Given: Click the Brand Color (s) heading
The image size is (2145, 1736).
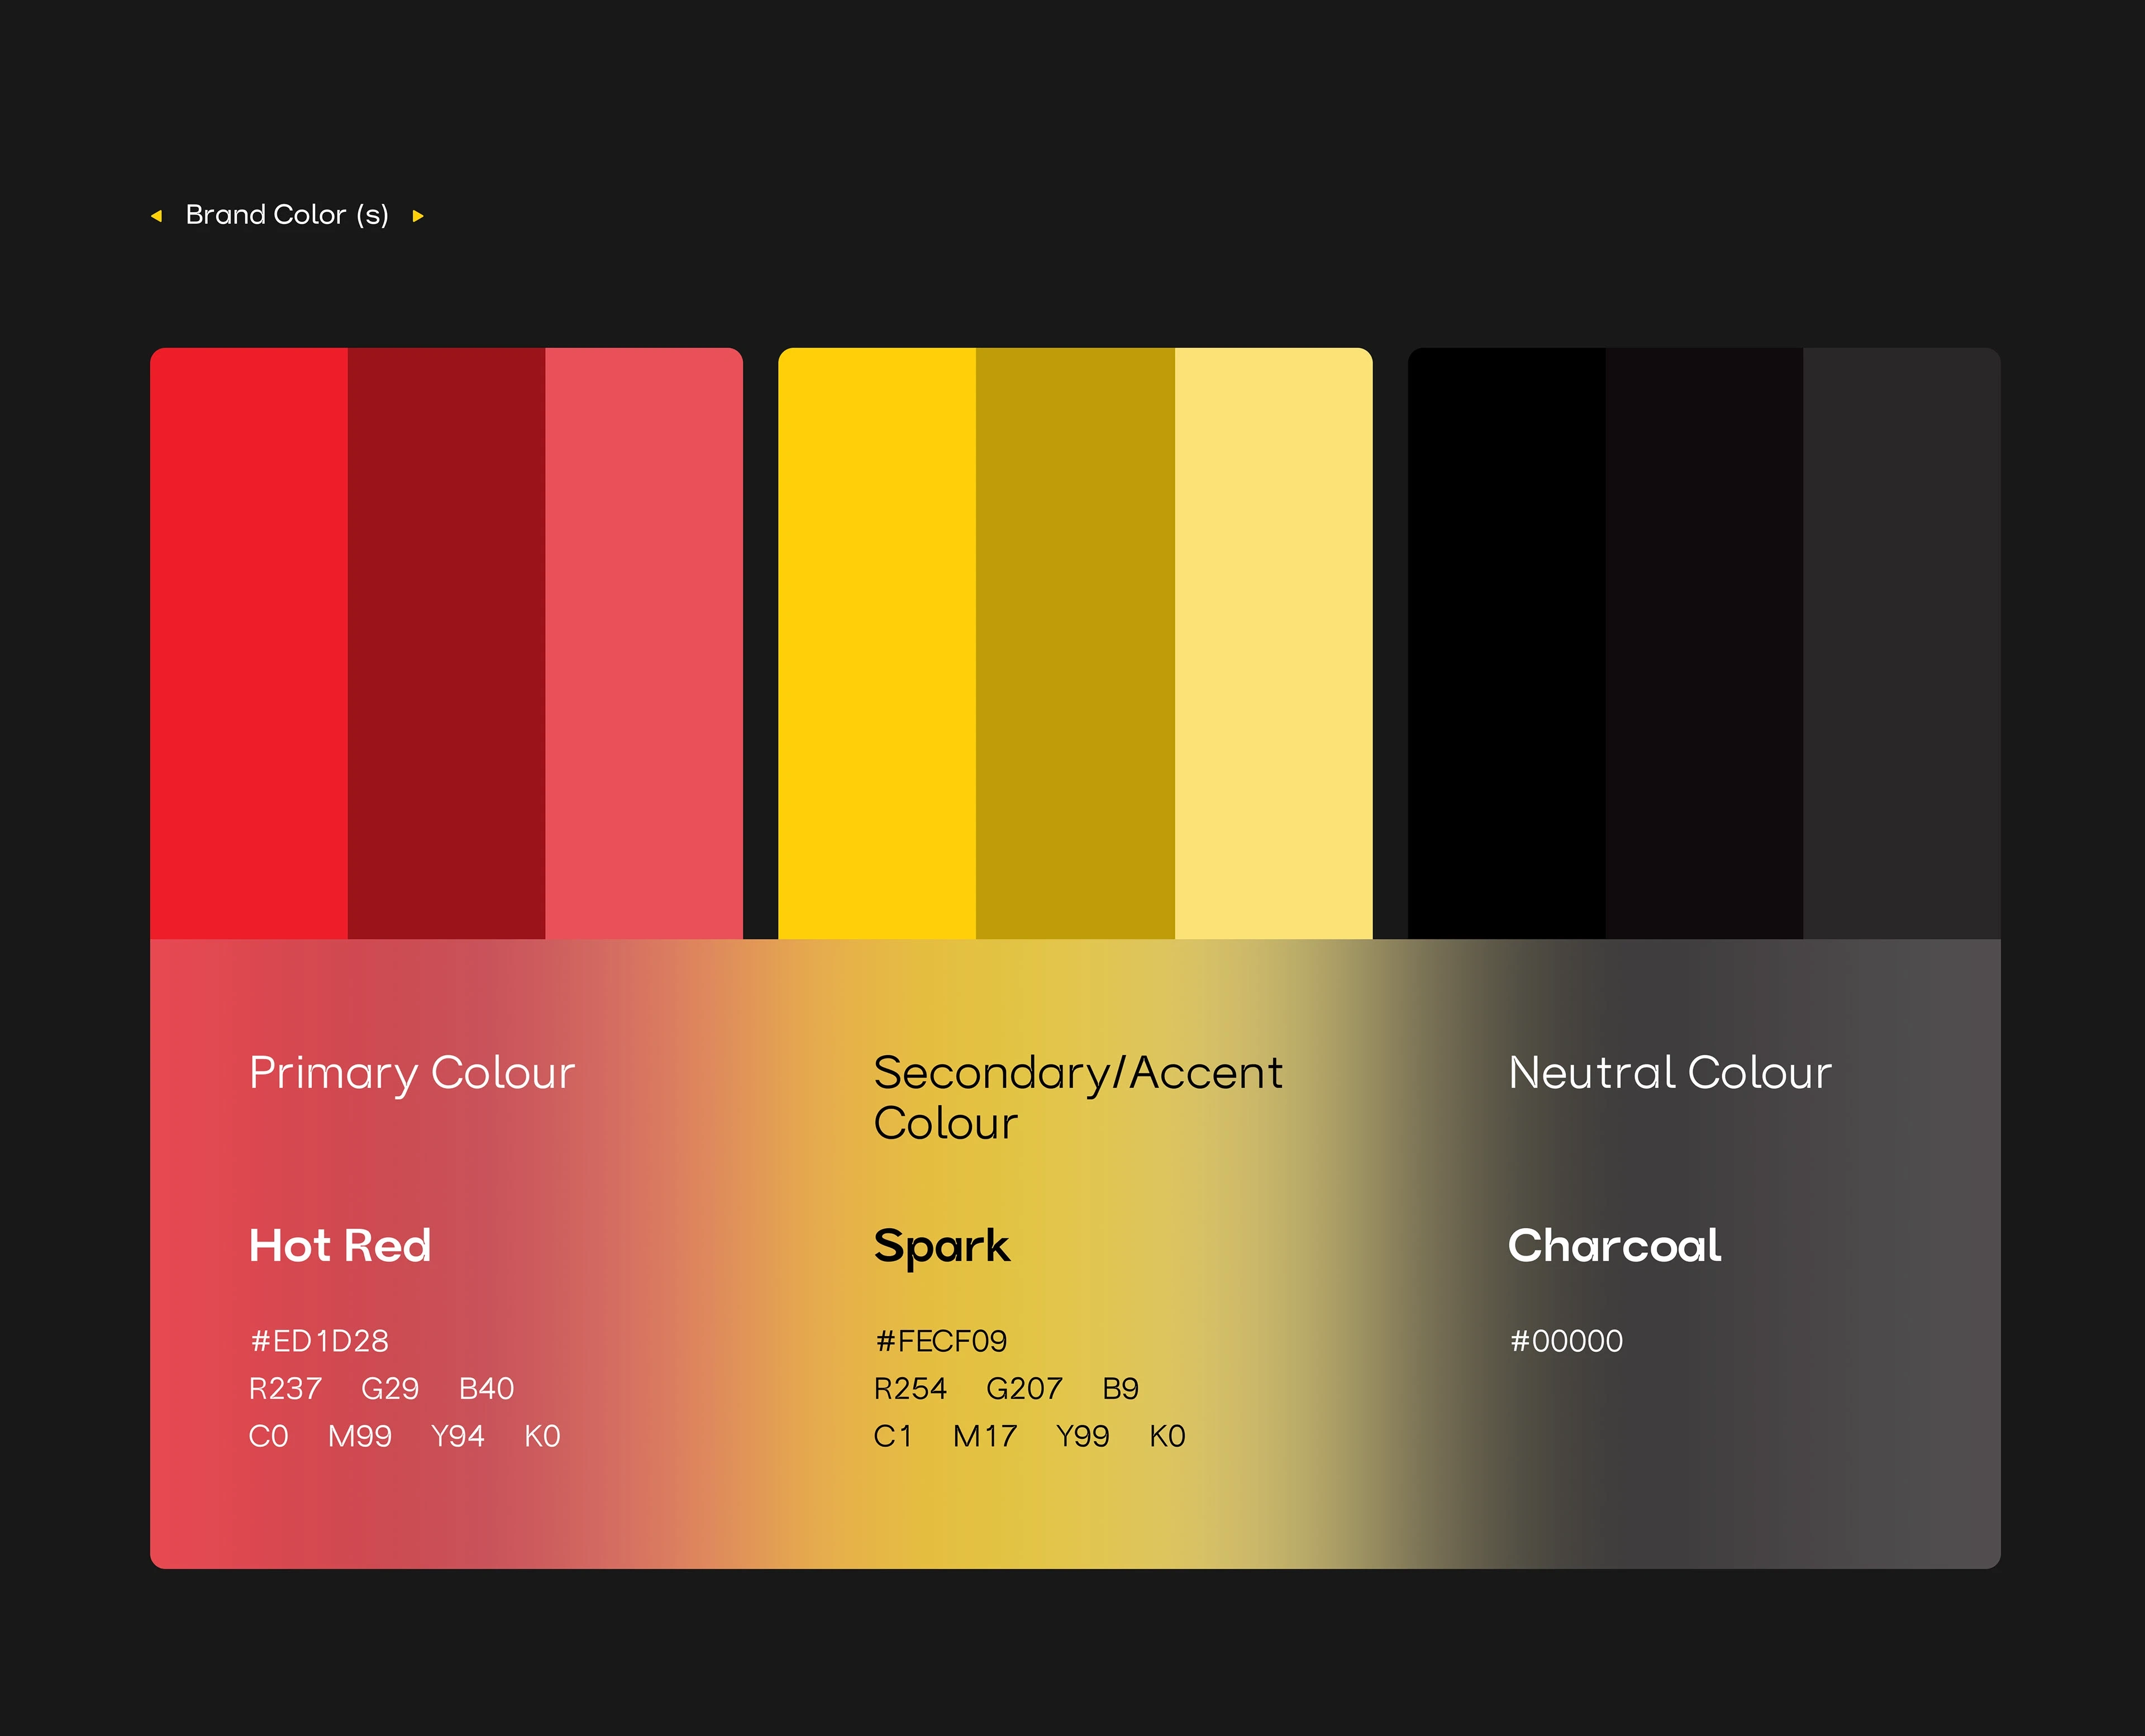Looking at the screenshot, I should 287,215.
